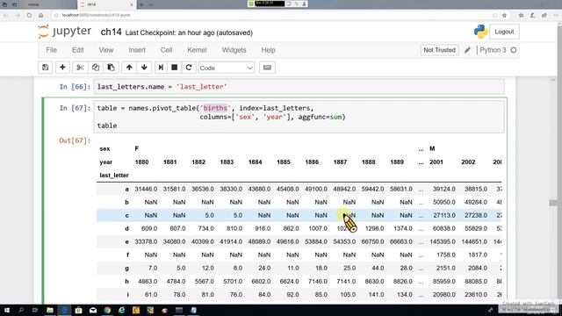The height and width of the screenshot is (316, 562).
Task: Click the Out[67] output prompt label
Action: click(x=75, y=140)
